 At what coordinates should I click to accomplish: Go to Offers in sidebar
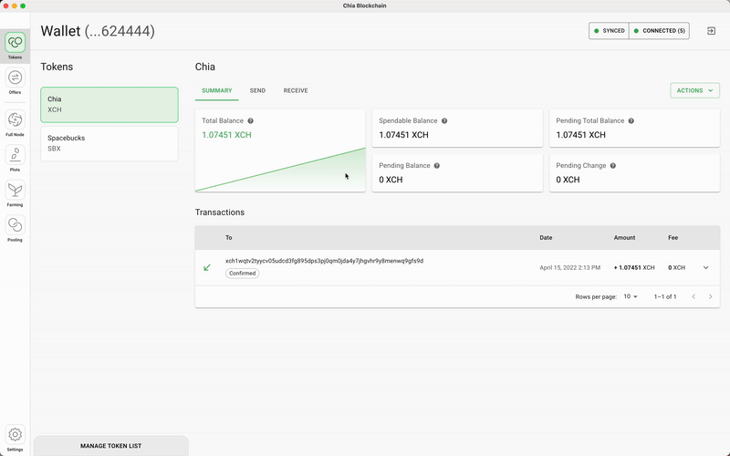[15, 78]
